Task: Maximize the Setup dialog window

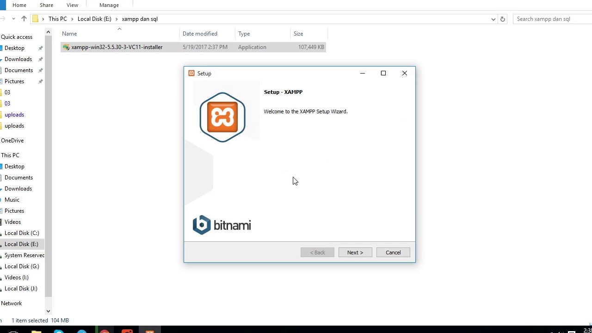Action: click(383, 73)
